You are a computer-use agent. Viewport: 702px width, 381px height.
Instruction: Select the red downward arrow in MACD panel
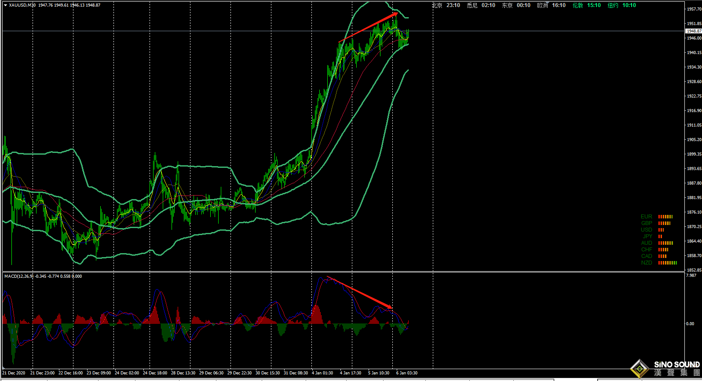coord(359,292)
